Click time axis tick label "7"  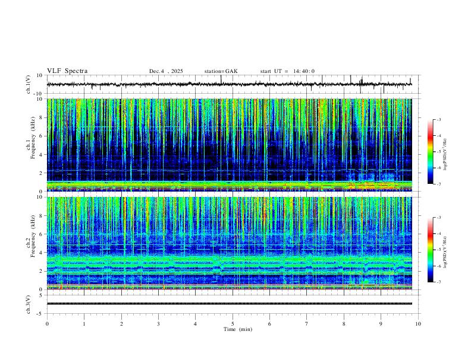(307, 324)
